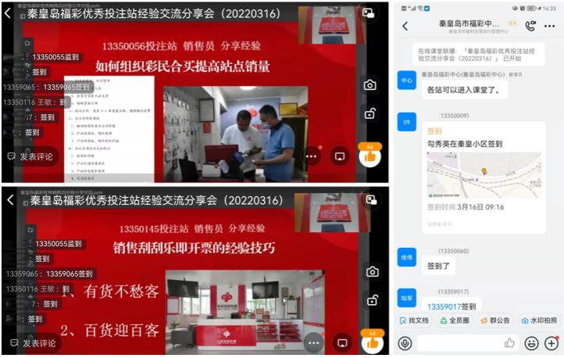Post a comment on the bottom video
Viewport: 564px width, 358px height.
[x=31, y=343]
